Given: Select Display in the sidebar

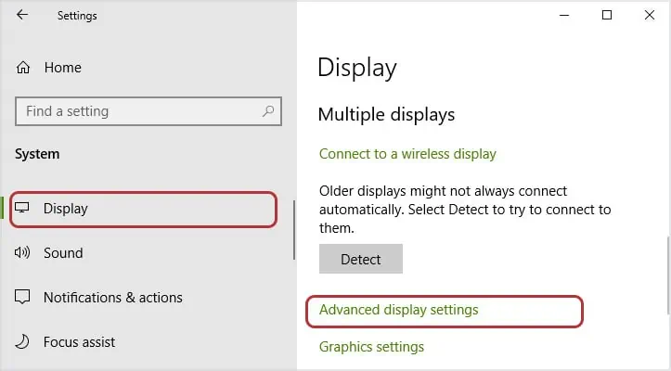Looking at the screenshot, I should click(x=143, y=209).
